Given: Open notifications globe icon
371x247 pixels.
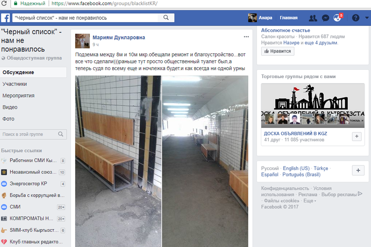Looking at the screenshot, I should [x=337, y=18].
